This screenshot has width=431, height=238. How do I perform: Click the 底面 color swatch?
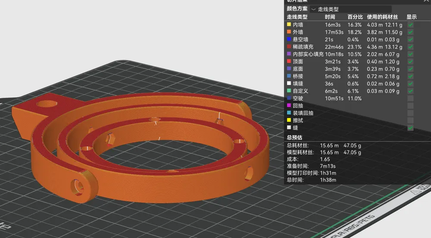[289, 69]
